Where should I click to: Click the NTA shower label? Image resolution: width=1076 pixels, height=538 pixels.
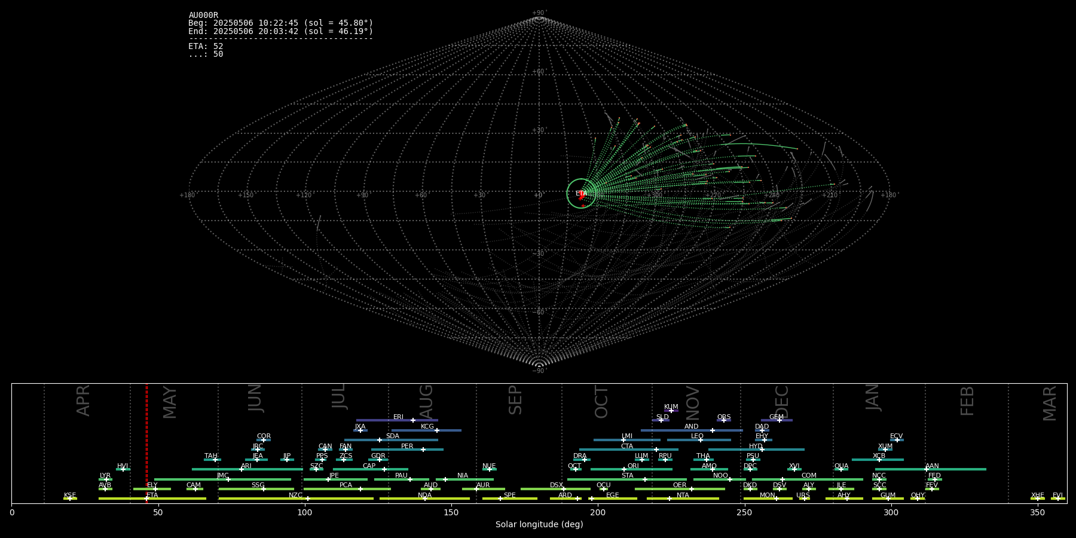(x=683, y=496)
